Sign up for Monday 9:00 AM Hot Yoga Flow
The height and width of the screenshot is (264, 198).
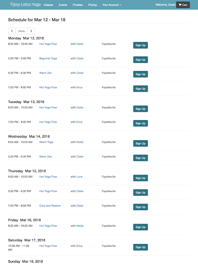coord(141,45)
